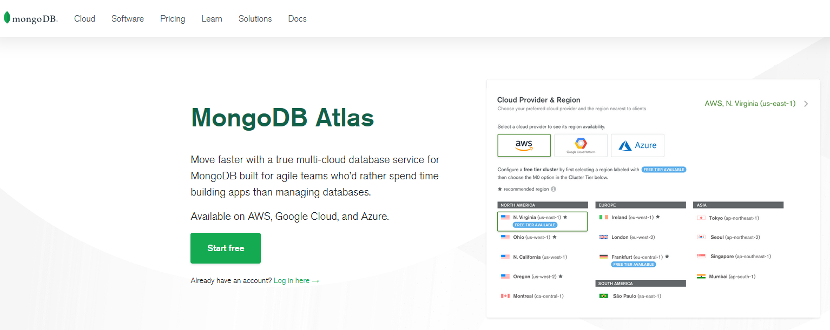Click the Singapore flag icon
This screenshot has width=830, height=330.
pos(701,257)
